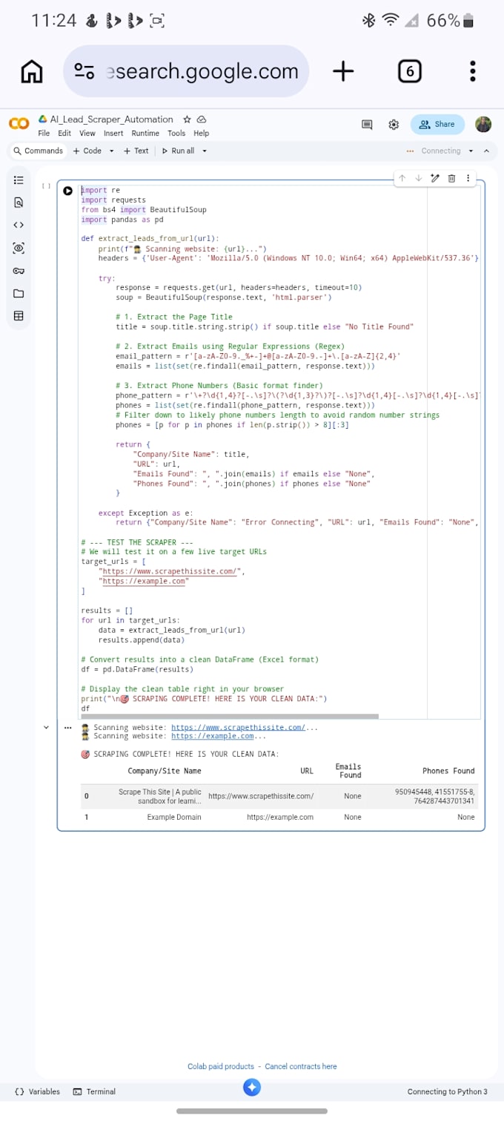
Task: Check the cloud save status icon
Action: click(202, 119)
